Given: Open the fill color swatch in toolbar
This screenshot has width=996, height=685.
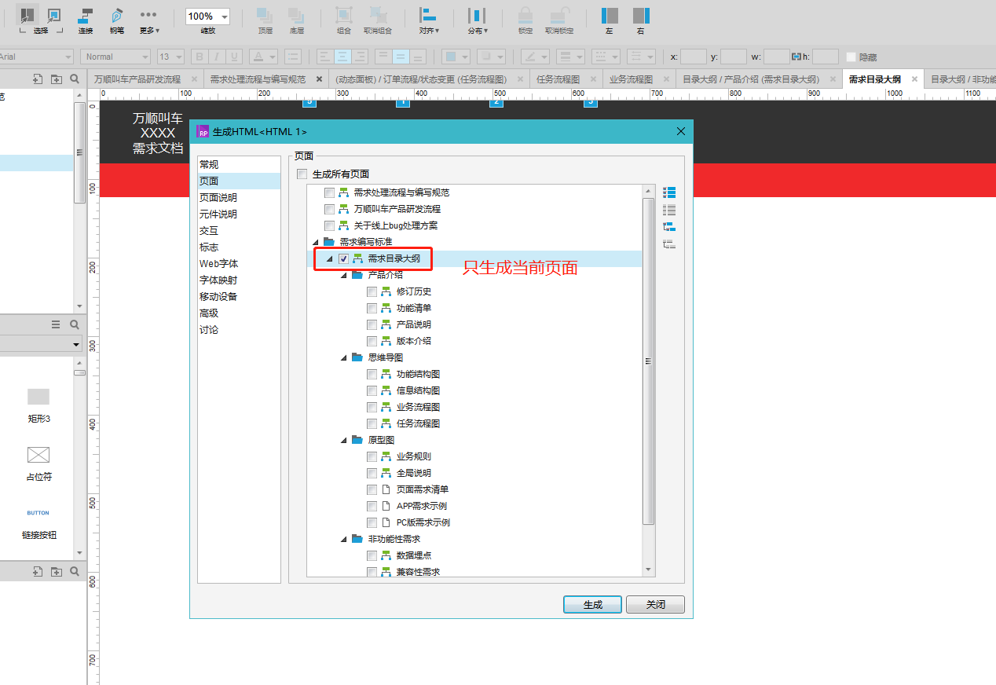Looking at the screenshot, I should [x=451, y=57].
